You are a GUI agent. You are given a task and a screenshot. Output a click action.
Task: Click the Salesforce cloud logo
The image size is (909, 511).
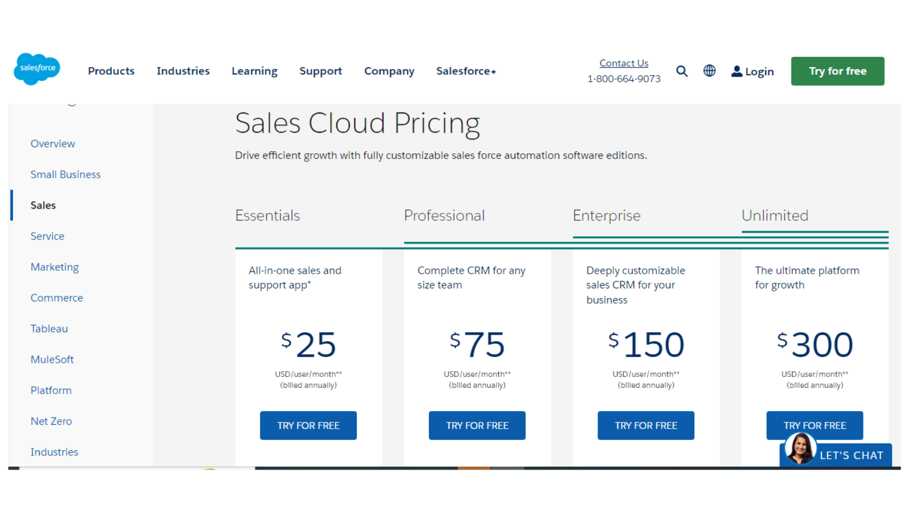click(37, 69)
